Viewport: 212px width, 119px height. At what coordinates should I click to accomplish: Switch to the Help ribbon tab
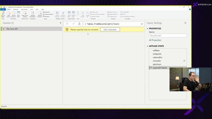[42, 10]
